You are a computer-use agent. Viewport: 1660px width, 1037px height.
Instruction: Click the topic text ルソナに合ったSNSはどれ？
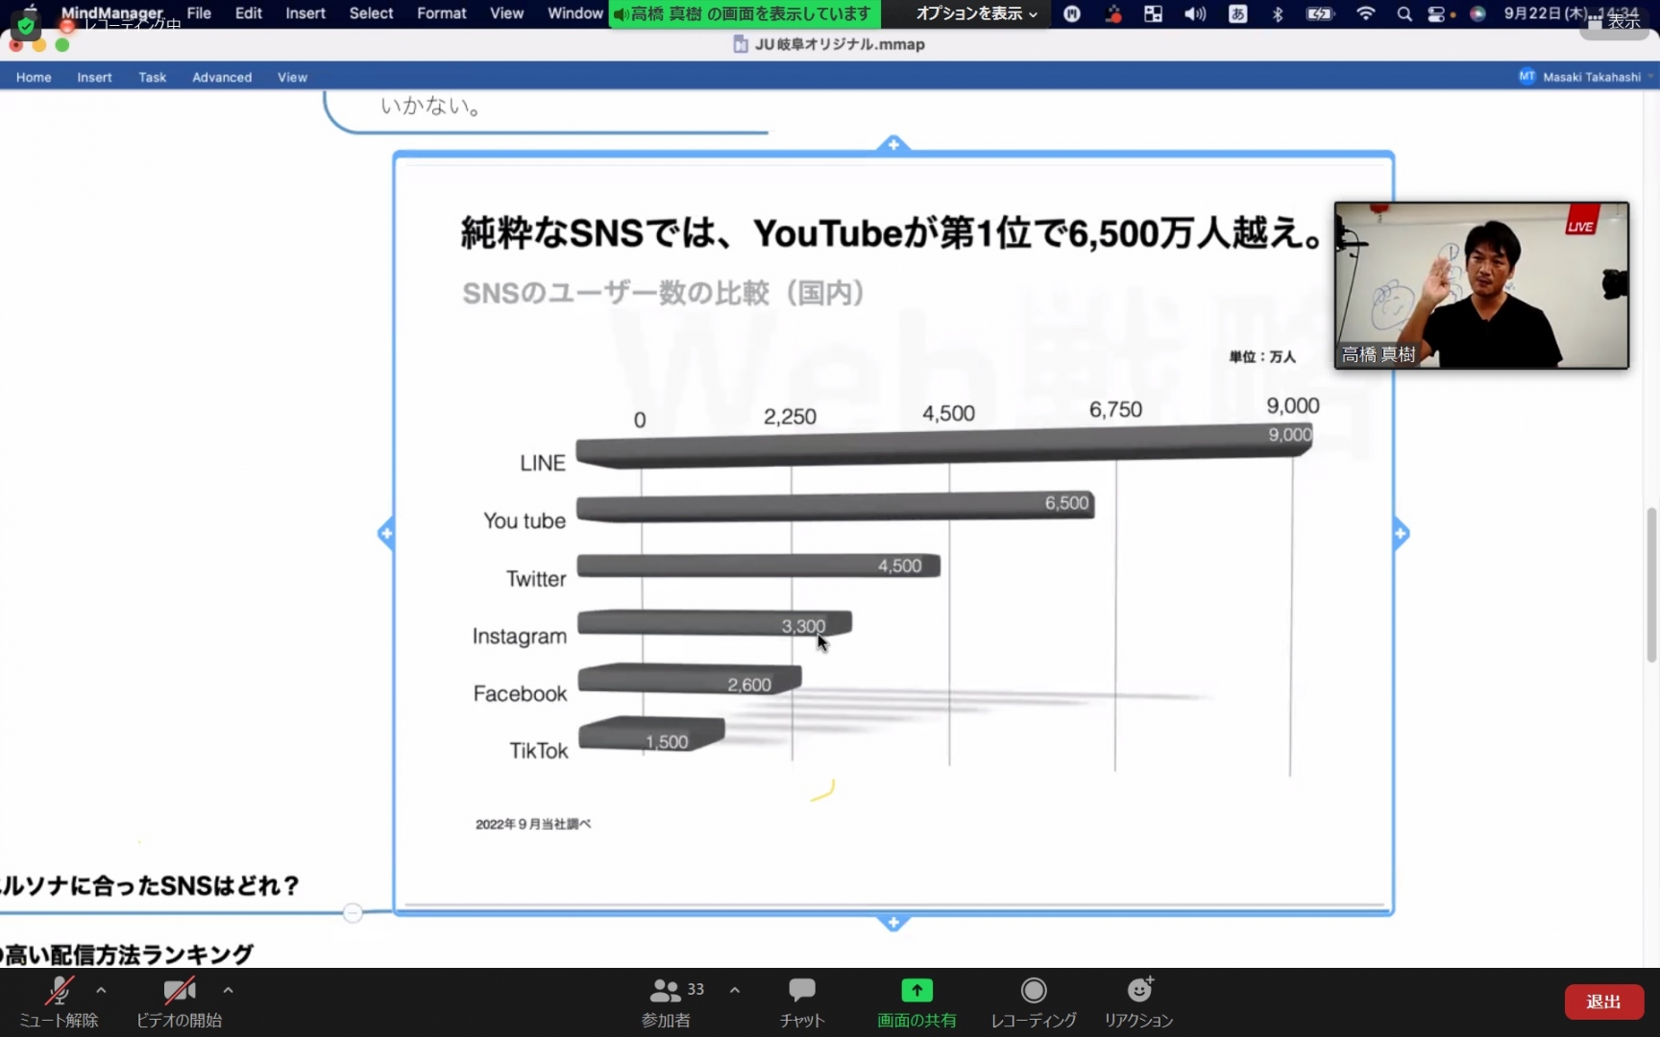pyautogui.click(x=150, y=884)
